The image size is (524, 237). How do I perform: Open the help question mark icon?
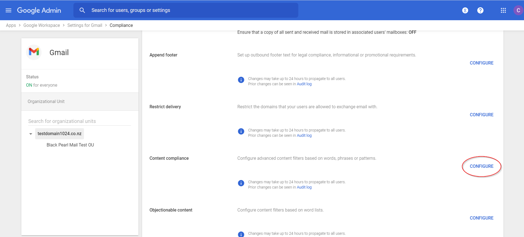(480, 10)
